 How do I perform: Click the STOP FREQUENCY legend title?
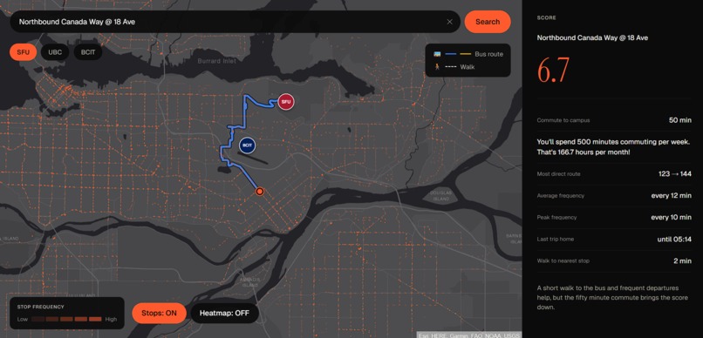click(41, 308)
